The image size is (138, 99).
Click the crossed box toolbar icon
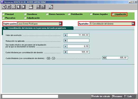tap(14, 7)
